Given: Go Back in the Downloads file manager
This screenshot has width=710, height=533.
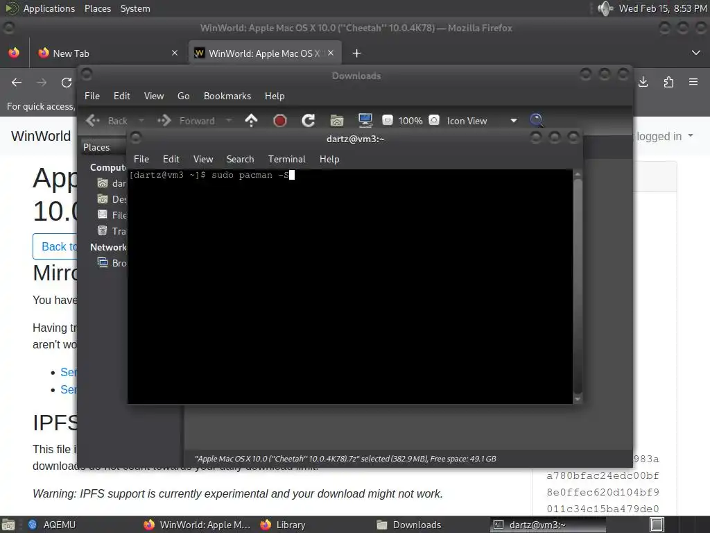Looking at the screenshot, I should (107, 121).
